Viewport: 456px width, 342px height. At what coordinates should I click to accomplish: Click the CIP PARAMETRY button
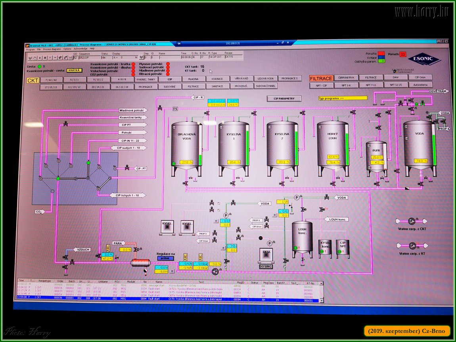(x=284, y=99)
